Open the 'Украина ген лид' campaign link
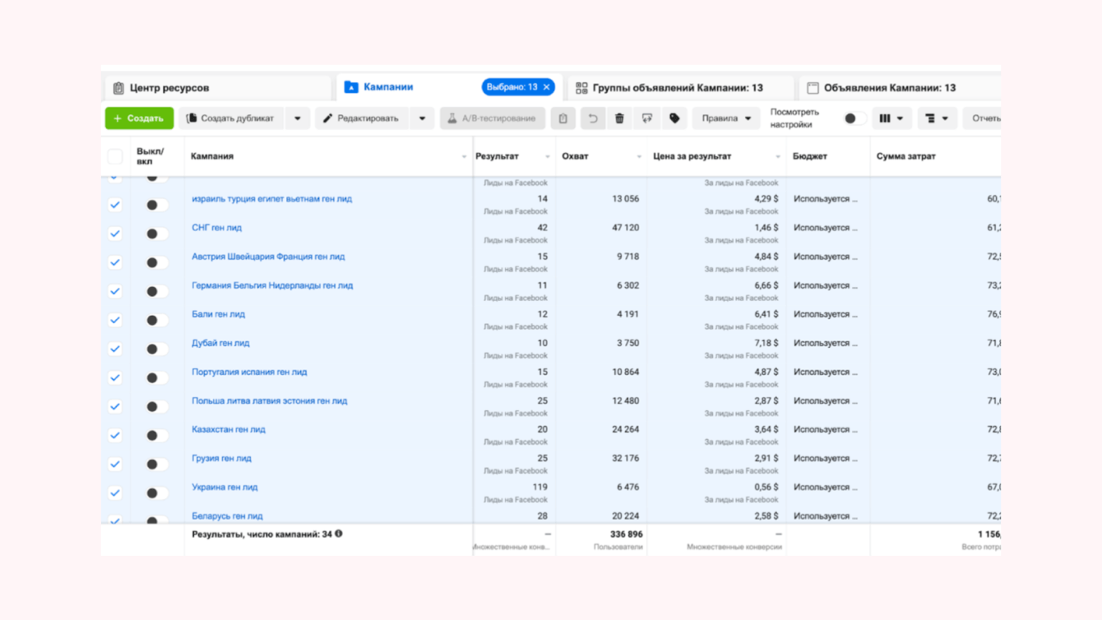 coord(225,487)
